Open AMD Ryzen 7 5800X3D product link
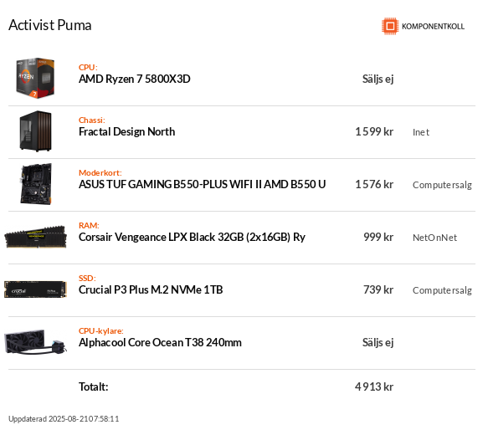Viewport: 483px width, 430px height. [x=134, y=79]
